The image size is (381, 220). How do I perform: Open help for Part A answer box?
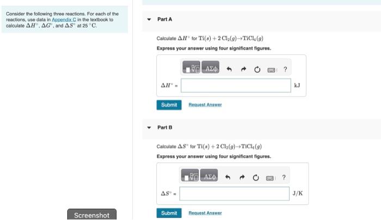[285, 70]
